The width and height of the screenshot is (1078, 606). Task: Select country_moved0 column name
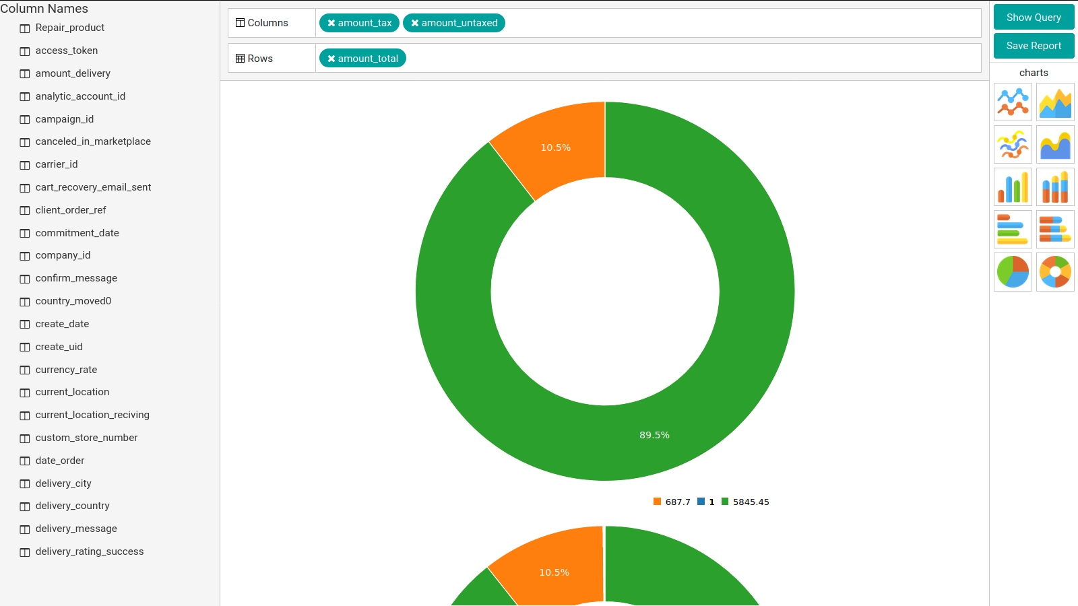73,301
